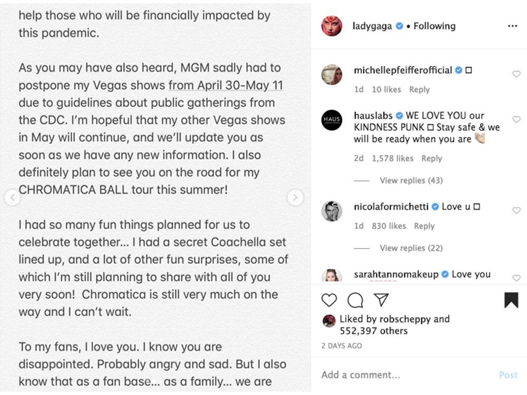Viewport: 527px width, 395px height.
Task: Reply to the hauslabs comment
Action: tap(432, 159)
